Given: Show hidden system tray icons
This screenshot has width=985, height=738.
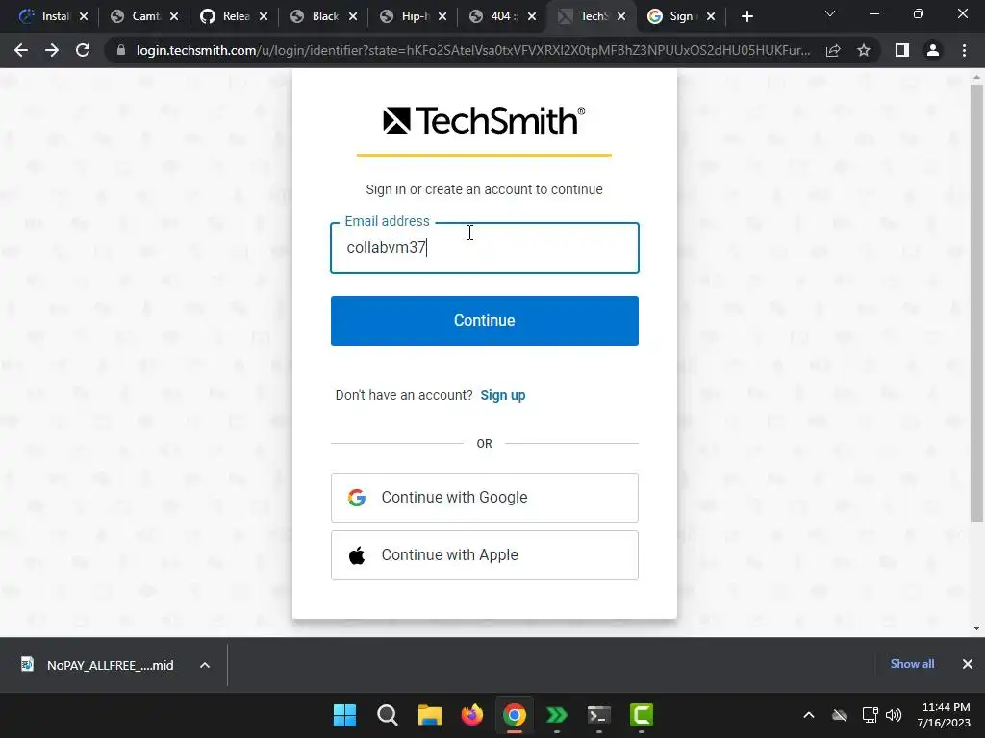Looking at the screenshot, I should pyautogui.click(x=808, y=715).
